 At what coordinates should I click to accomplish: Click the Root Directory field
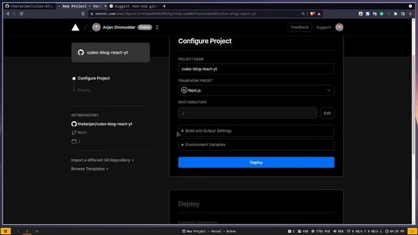click(248, 113)
